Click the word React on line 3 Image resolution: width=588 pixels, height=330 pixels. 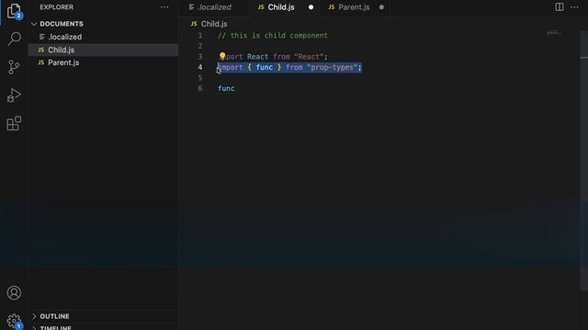(x=257, y=57)
